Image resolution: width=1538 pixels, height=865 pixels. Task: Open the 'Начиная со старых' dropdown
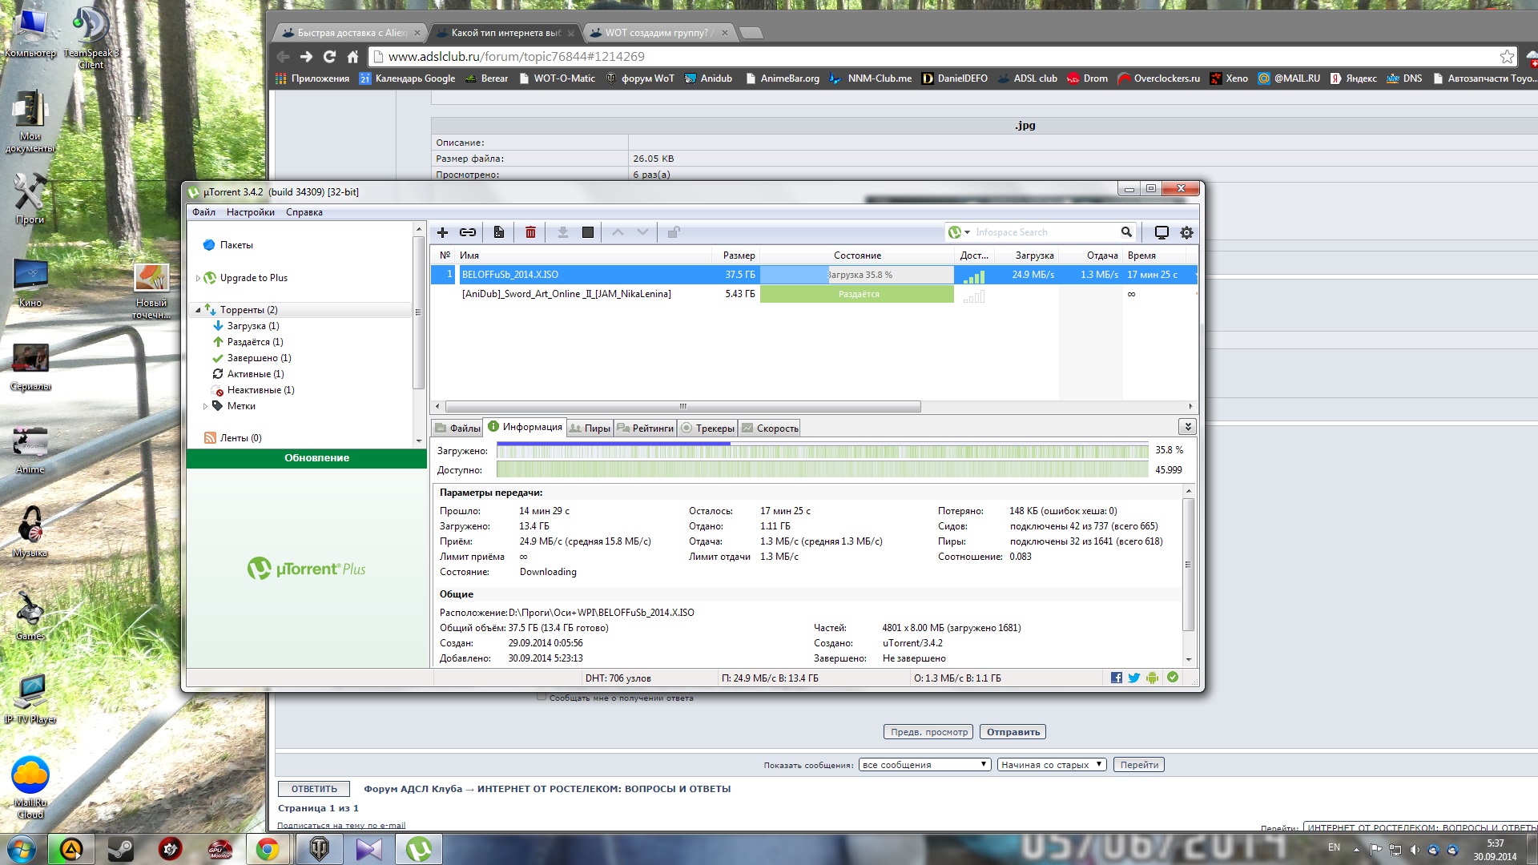point(1051,765)
